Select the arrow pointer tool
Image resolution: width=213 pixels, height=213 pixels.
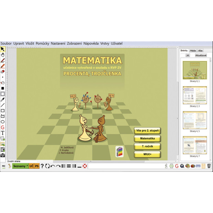[x=3, y=49]
